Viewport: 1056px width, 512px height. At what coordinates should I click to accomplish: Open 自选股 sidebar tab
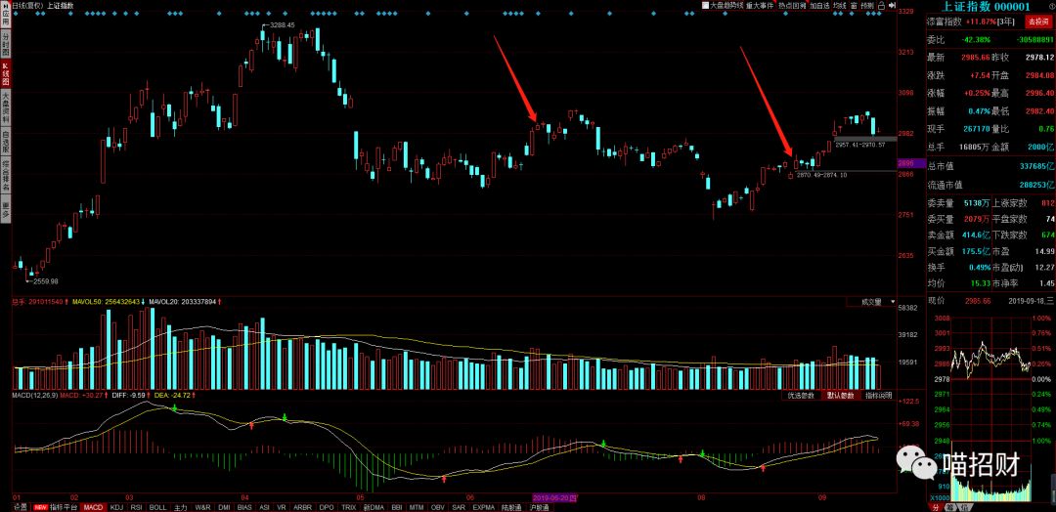(6, 143)
